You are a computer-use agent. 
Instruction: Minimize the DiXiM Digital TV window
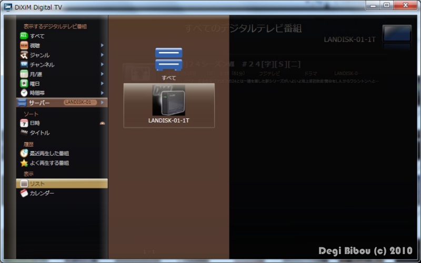click(x=373, y=5)
